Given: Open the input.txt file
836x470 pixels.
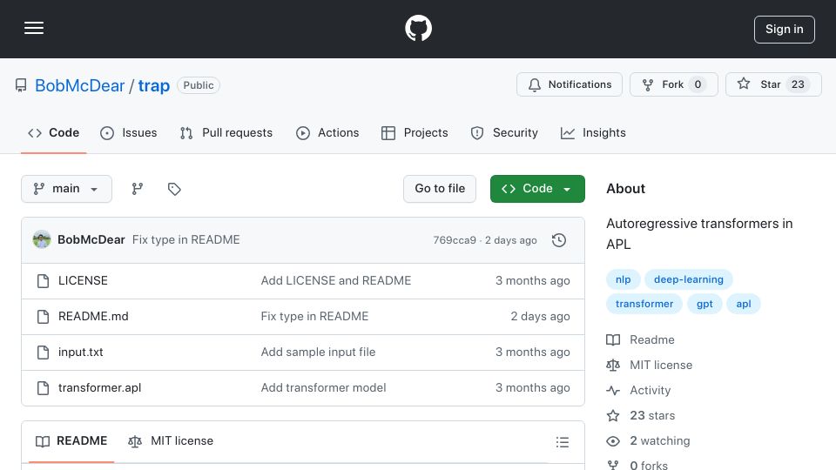Looking at the screenshot, I should click(80, 352).
